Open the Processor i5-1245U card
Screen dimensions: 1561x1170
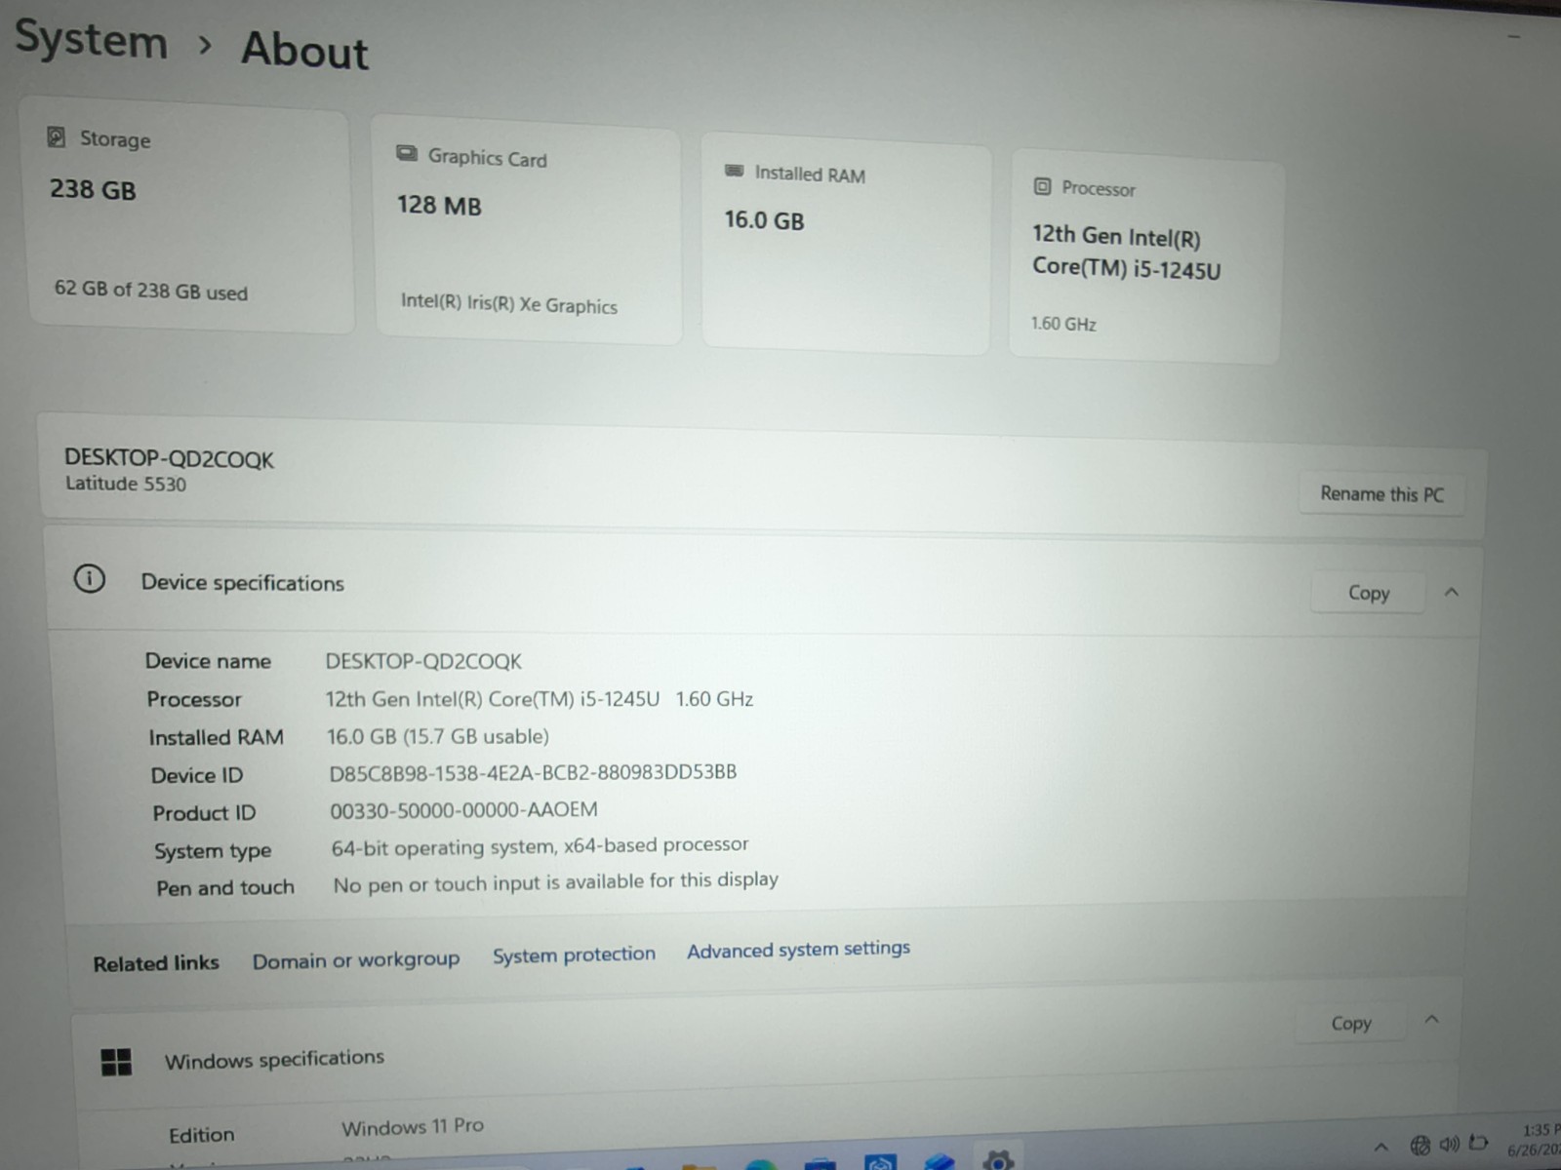tap(1145, 255)
